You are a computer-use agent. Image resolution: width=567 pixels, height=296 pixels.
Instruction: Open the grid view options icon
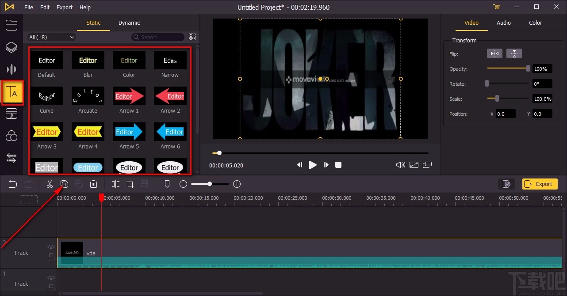192,37
